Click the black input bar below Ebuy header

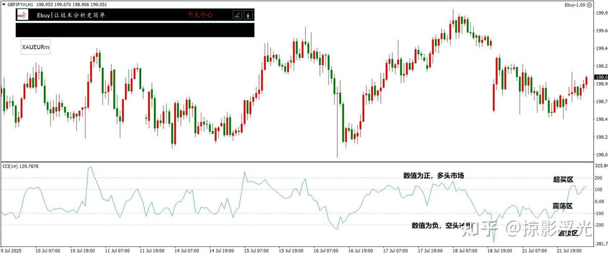pos(135,30)
